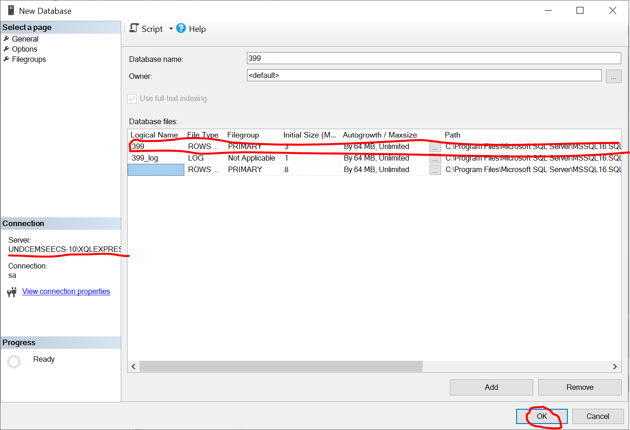Click the wrench icon beside Filegroups
Image resolution: width=630 pixels, height=430 pixels.
click(x=6, y=59)
